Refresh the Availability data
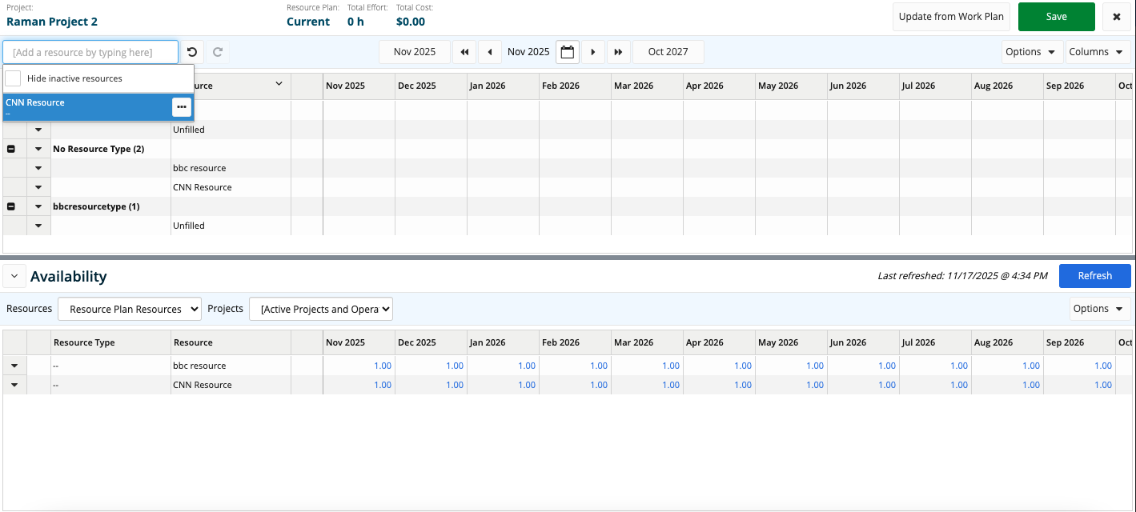 tap(1094, 275)
